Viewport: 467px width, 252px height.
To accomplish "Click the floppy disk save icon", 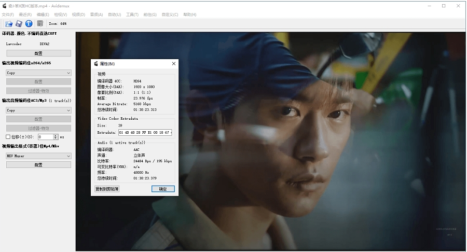I will click(x=19, y=23).
